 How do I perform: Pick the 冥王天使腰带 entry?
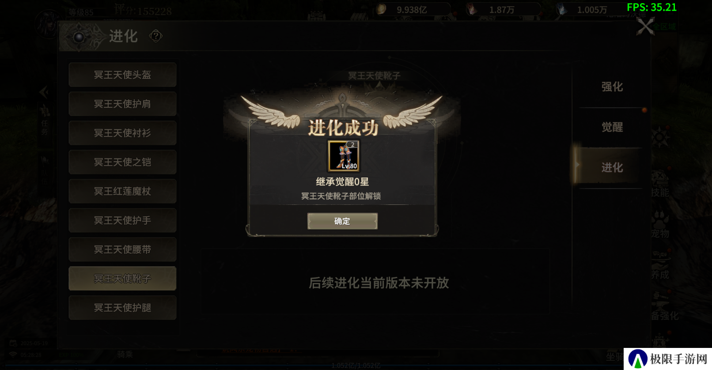122,249
